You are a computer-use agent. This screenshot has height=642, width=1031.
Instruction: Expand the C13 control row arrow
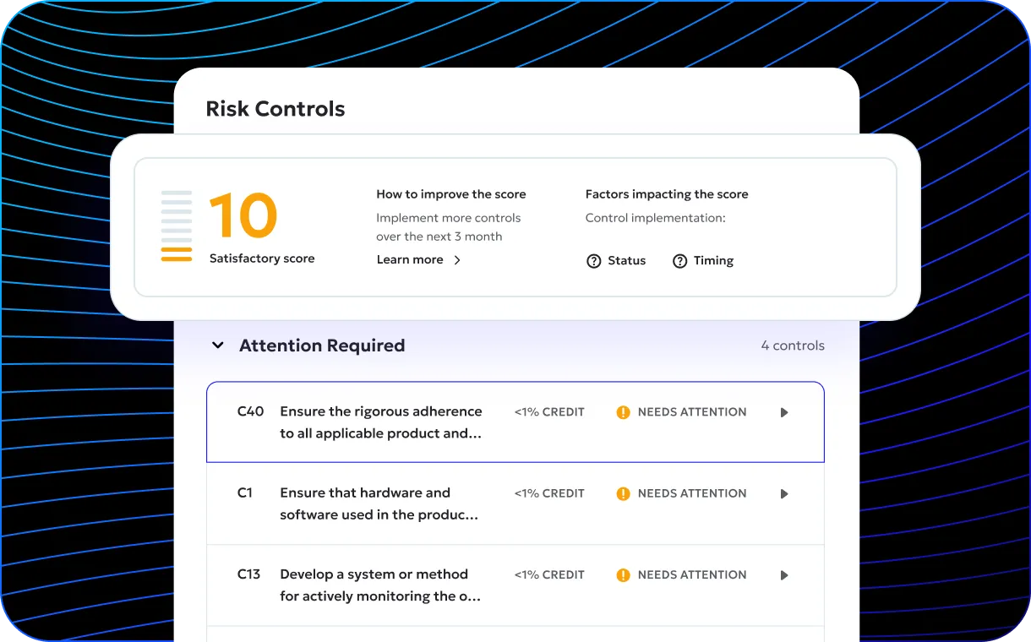pos(784,575)
